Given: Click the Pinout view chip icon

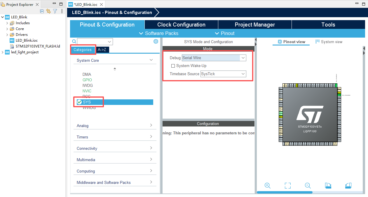Looking at the screenshot, I should coord(280,42).
